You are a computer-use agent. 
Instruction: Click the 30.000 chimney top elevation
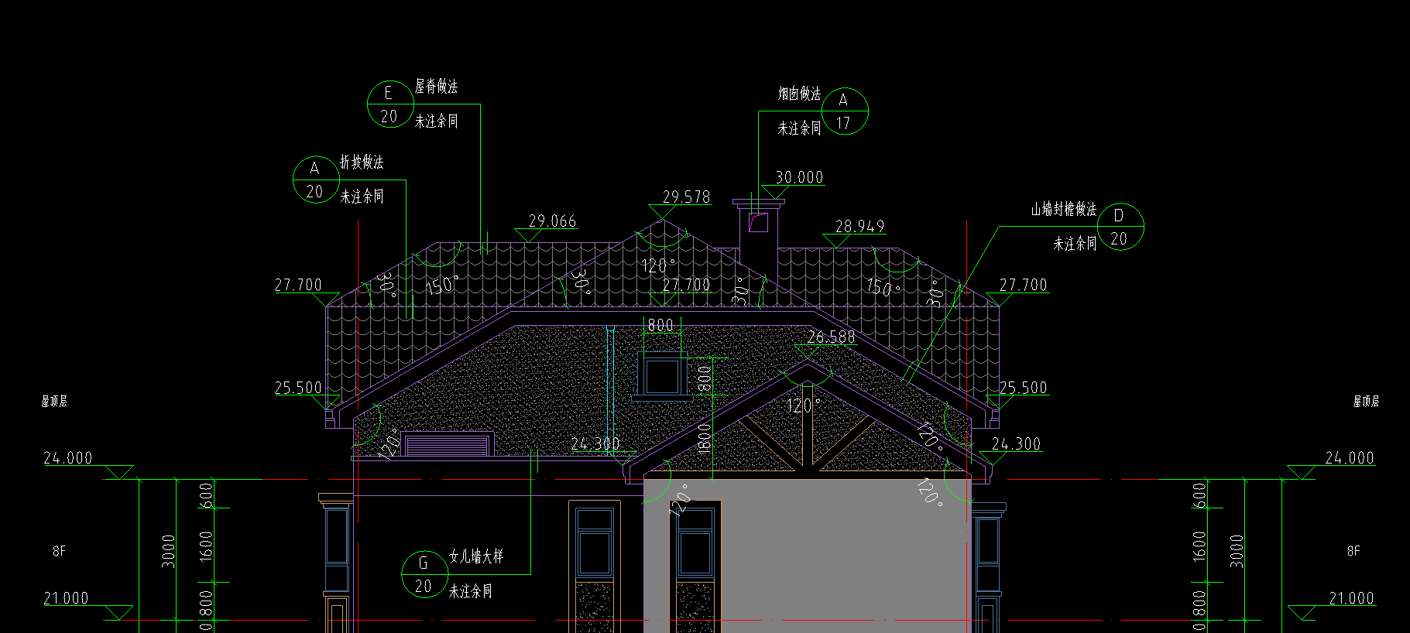point(799,178)
